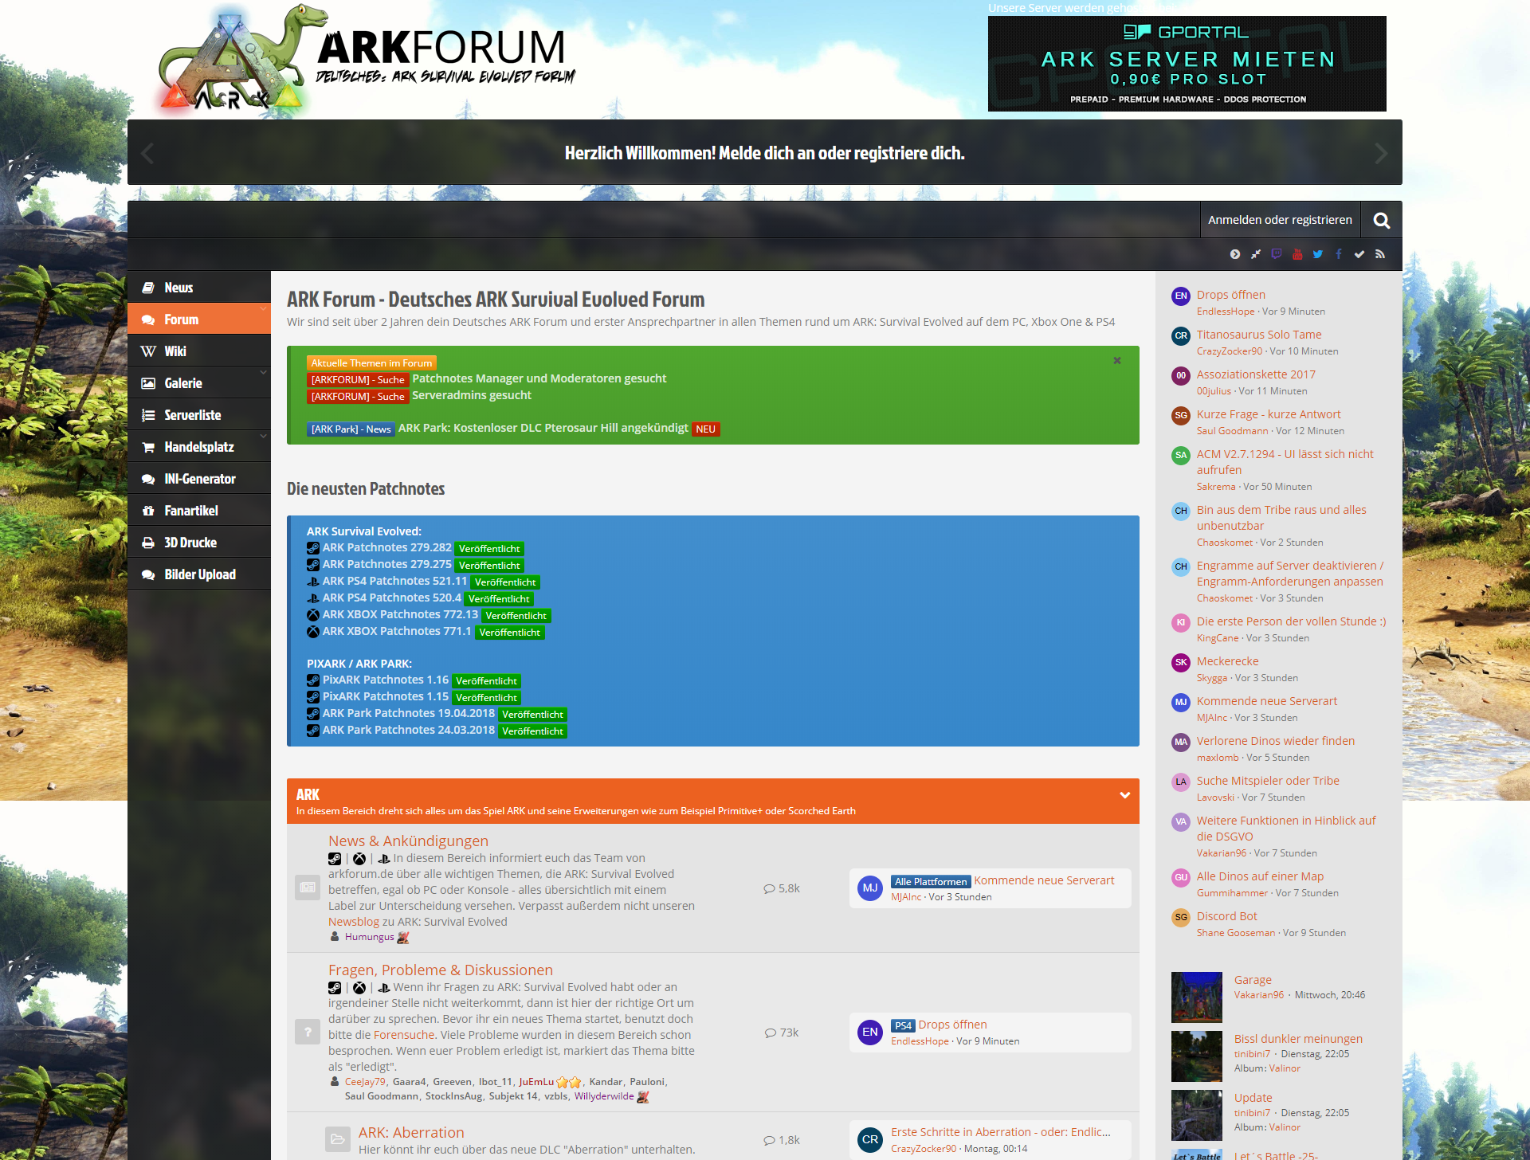Click the LA avatar next to Suche Mitspieler
The height and width of the screenshot is (1160, 1530).
[x=1181, y=782]
